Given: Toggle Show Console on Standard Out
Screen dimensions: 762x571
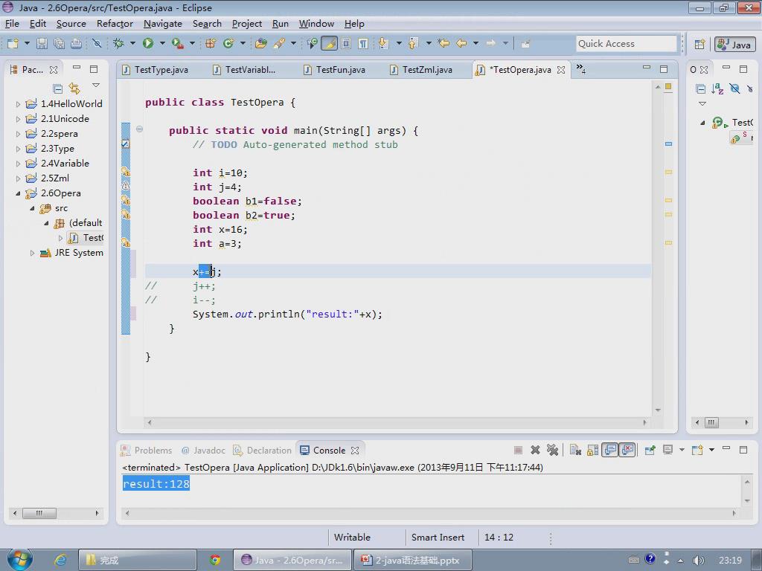Looking at the screenshot, I should 610,450.
